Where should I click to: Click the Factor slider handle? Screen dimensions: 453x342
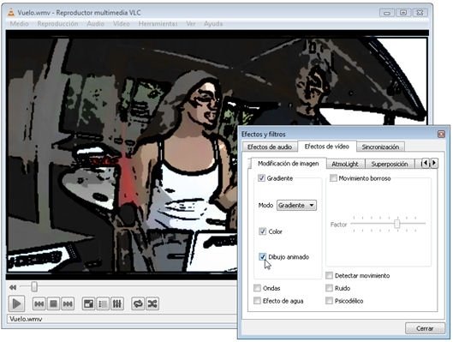coord(397,224)
